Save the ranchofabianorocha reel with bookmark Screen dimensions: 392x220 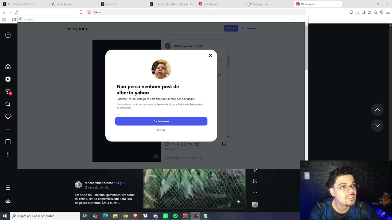255,181
